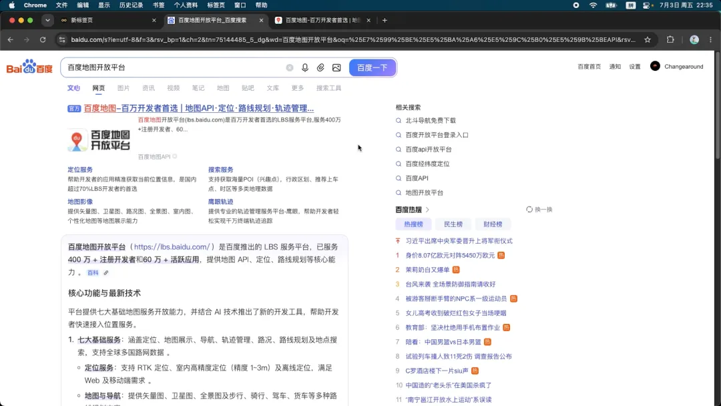Switch to the 地图 search tab
Viewport: 721px width, 406px height.
tap(223, 88)
